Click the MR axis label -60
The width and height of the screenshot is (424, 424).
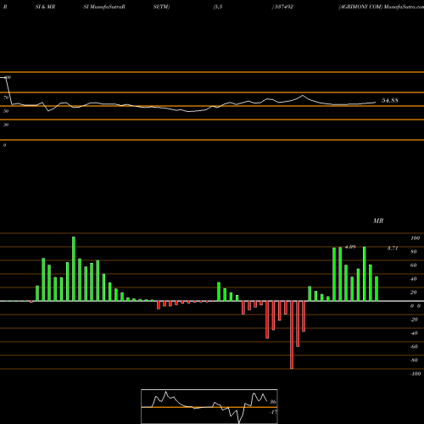tap(414, 347)
